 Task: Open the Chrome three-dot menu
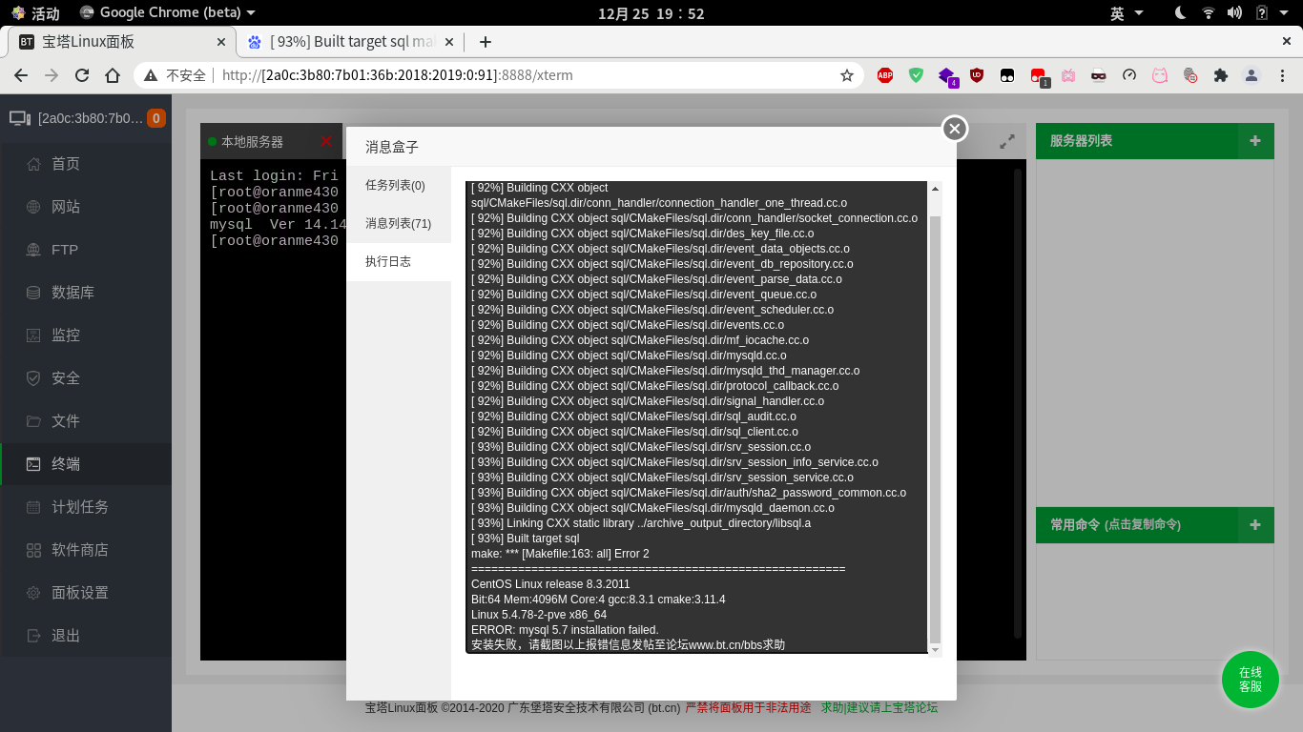[1284, 75]
